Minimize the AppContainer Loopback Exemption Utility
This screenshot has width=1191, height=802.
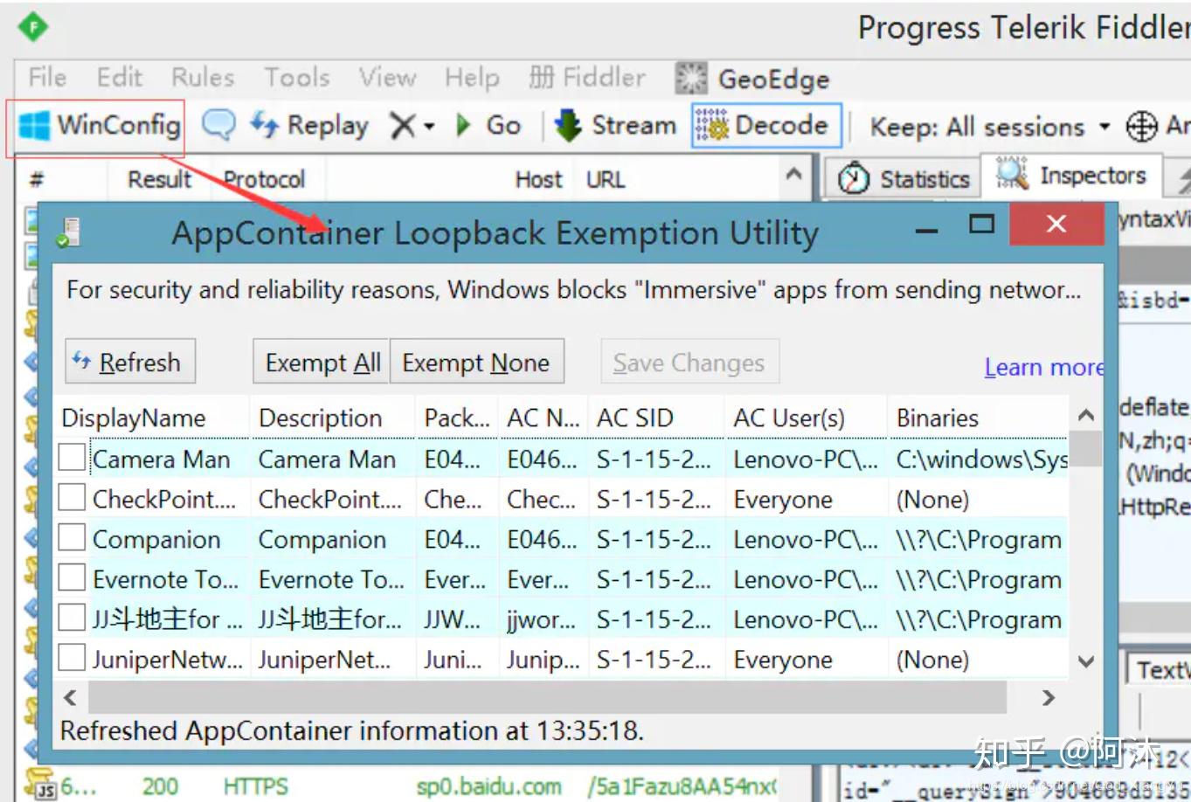(927, 229)
